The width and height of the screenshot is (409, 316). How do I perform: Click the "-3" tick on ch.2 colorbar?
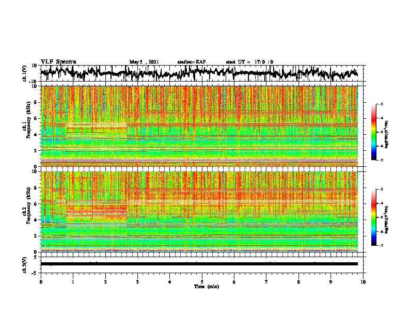[381, 189]
